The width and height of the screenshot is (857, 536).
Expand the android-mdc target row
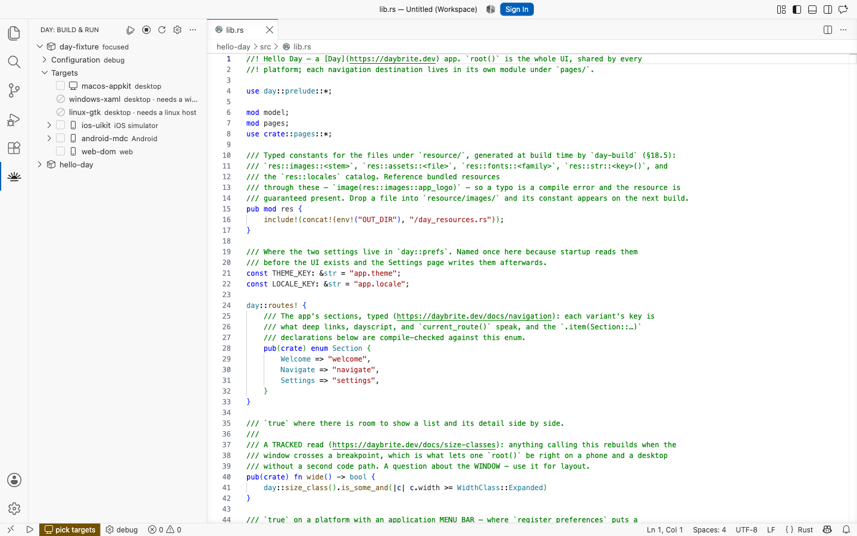[x=49, y=138]
